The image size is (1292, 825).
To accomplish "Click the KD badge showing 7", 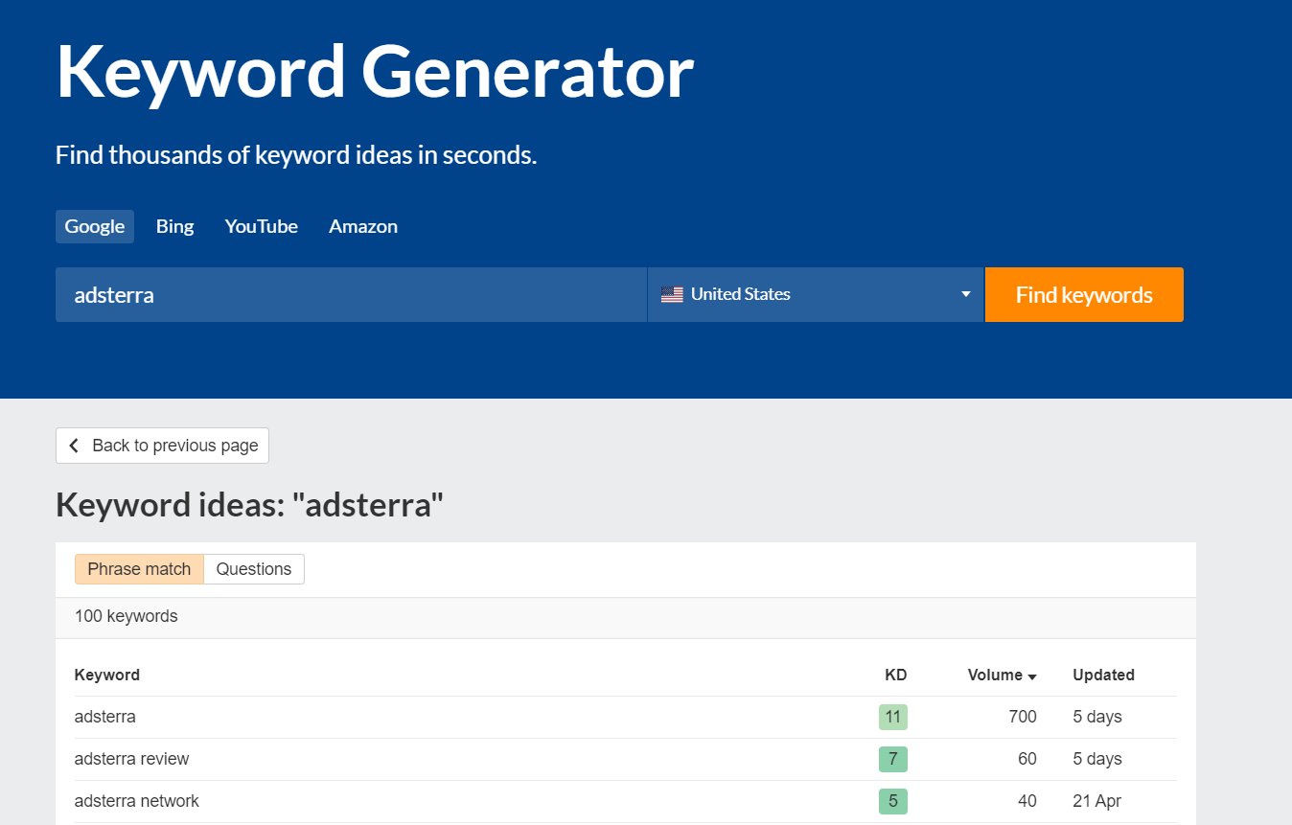I will (893, 759).
